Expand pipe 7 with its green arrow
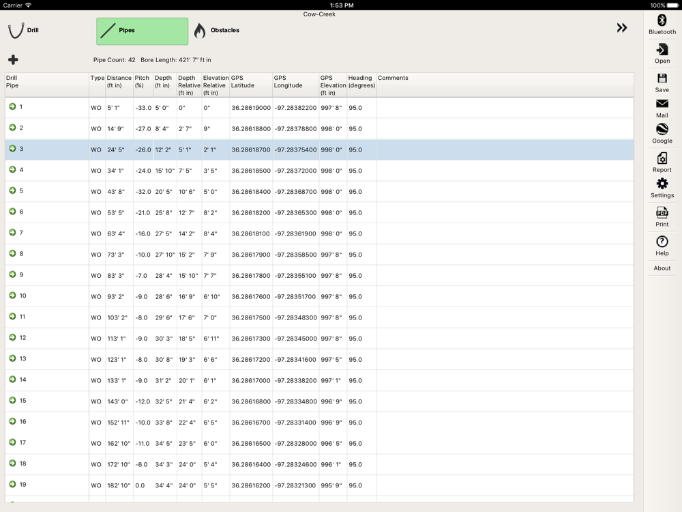The image size is (682, 512). 12,233
